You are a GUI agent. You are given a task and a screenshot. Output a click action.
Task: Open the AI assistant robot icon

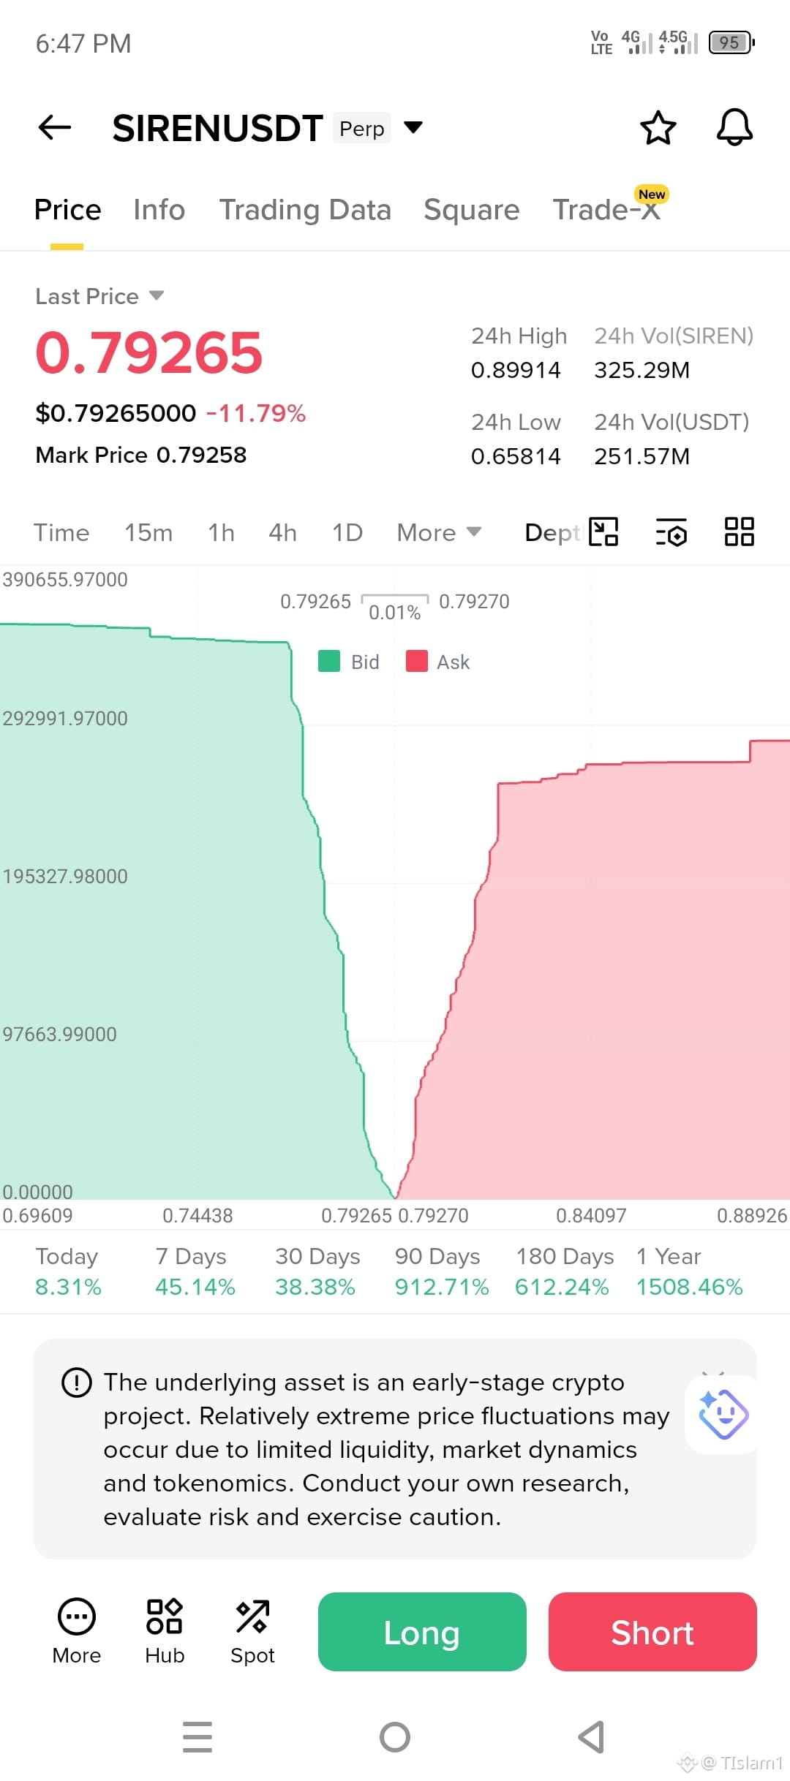[723, 1415]
